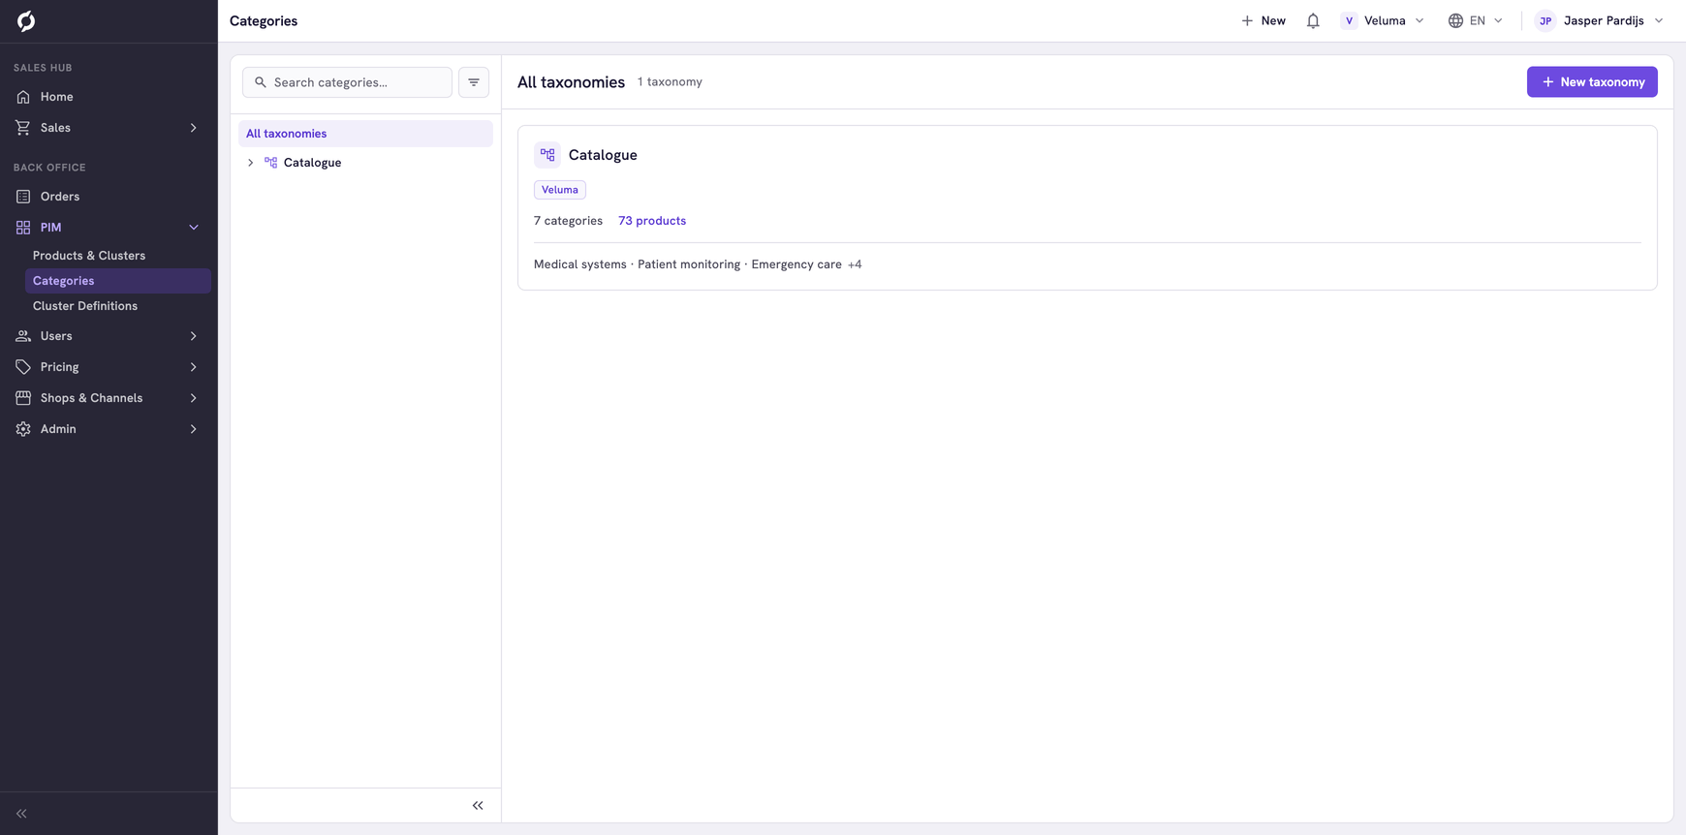Click the Search categories input field
Screen dimensions: 1686x835
click(347, 82)
